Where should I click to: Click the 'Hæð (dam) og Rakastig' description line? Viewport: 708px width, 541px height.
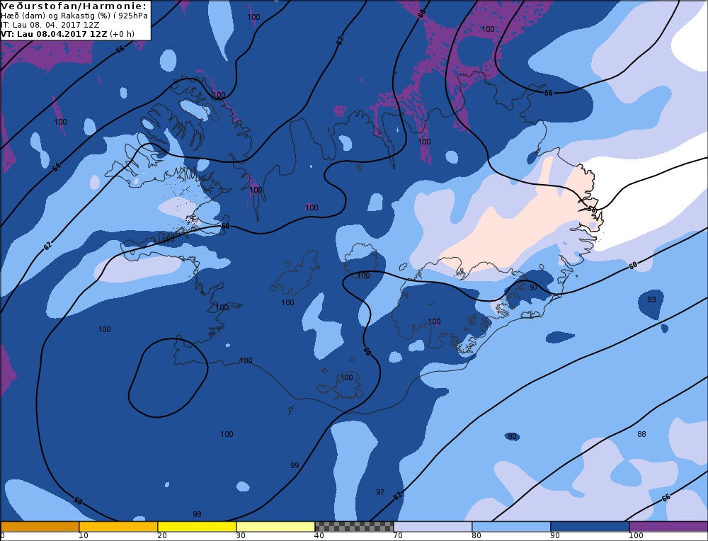74,16
